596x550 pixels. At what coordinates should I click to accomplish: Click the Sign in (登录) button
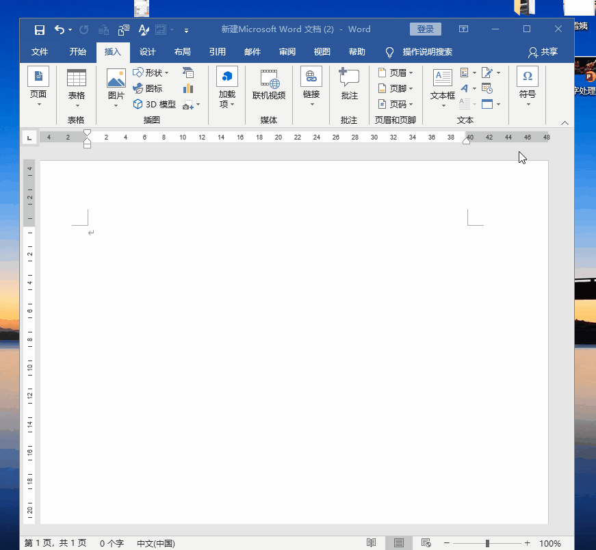(x=425, y=29)
